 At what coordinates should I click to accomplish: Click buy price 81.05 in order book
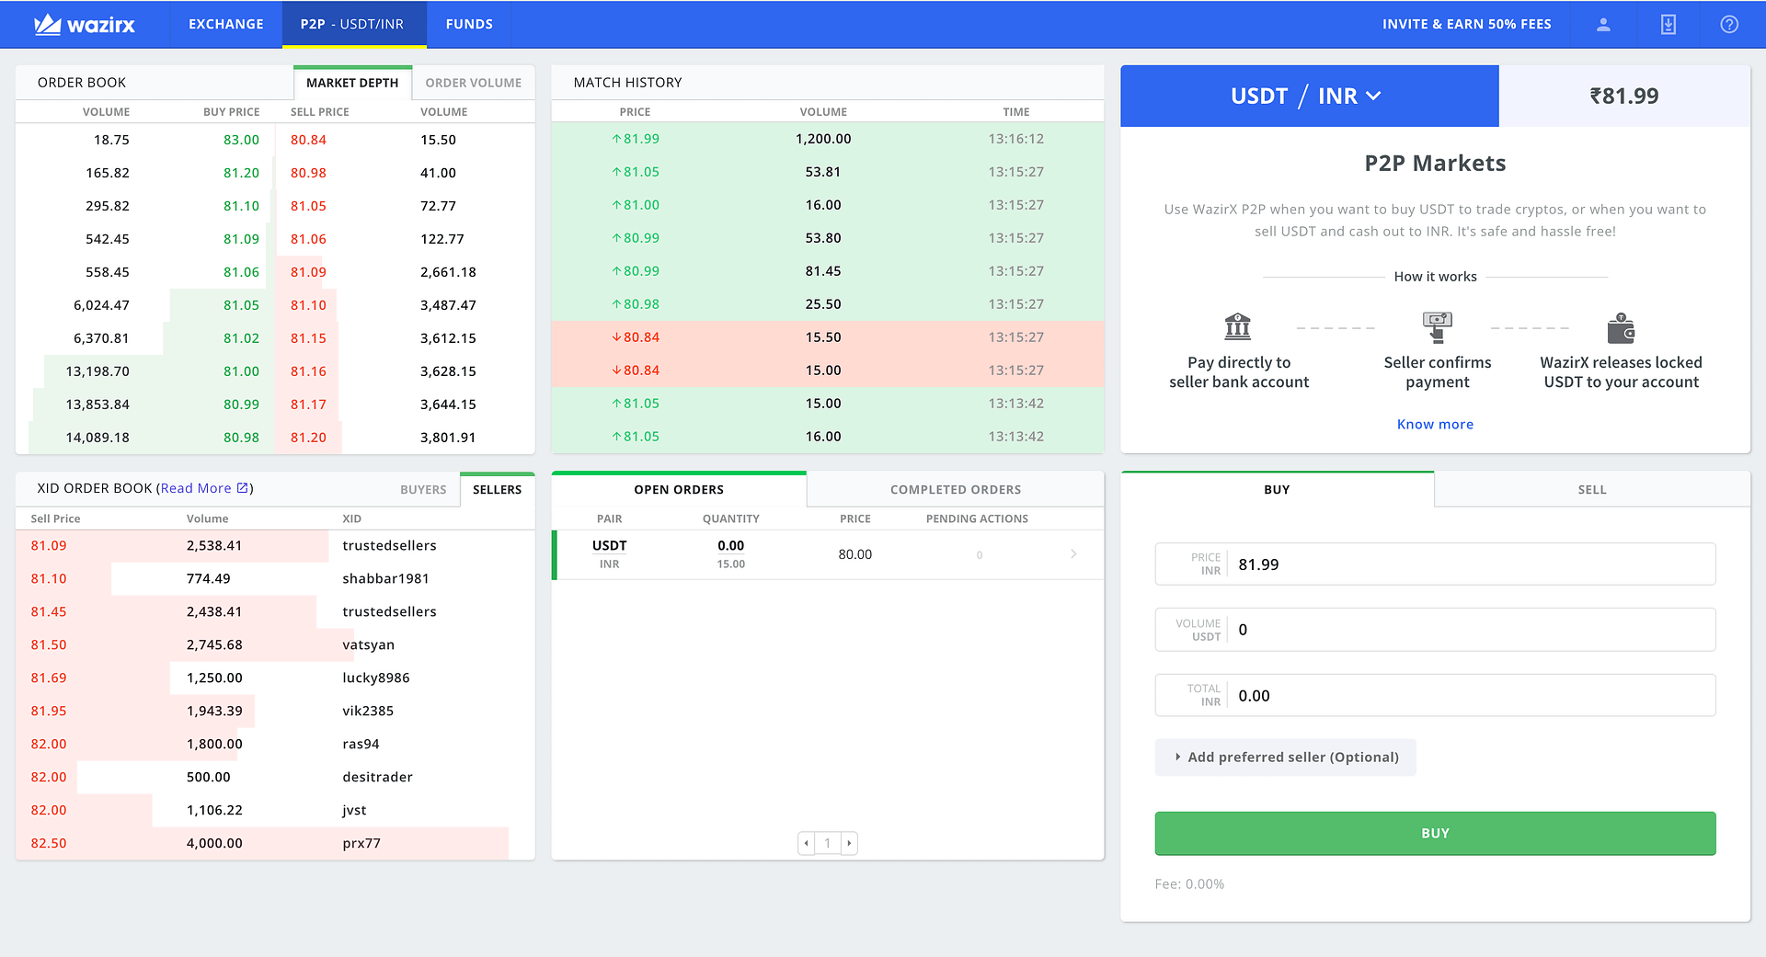pos(241,305)
